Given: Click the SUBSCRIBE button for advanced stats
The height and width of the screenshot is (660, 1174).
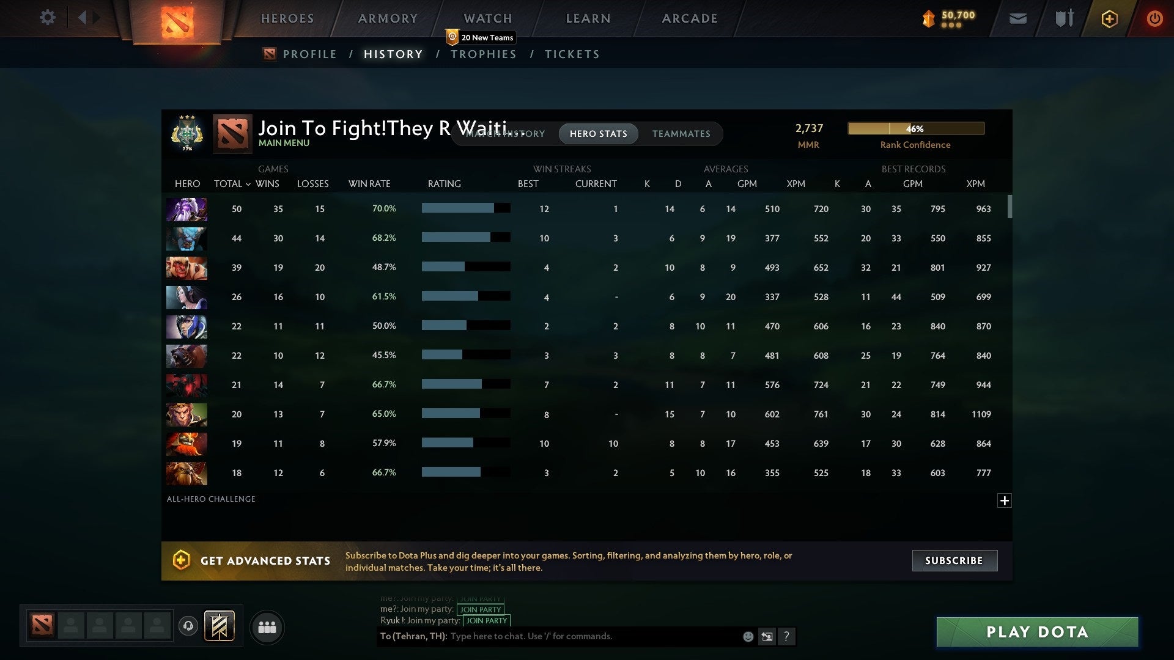Looking at the screenshot, I should [x=954, y=560].
